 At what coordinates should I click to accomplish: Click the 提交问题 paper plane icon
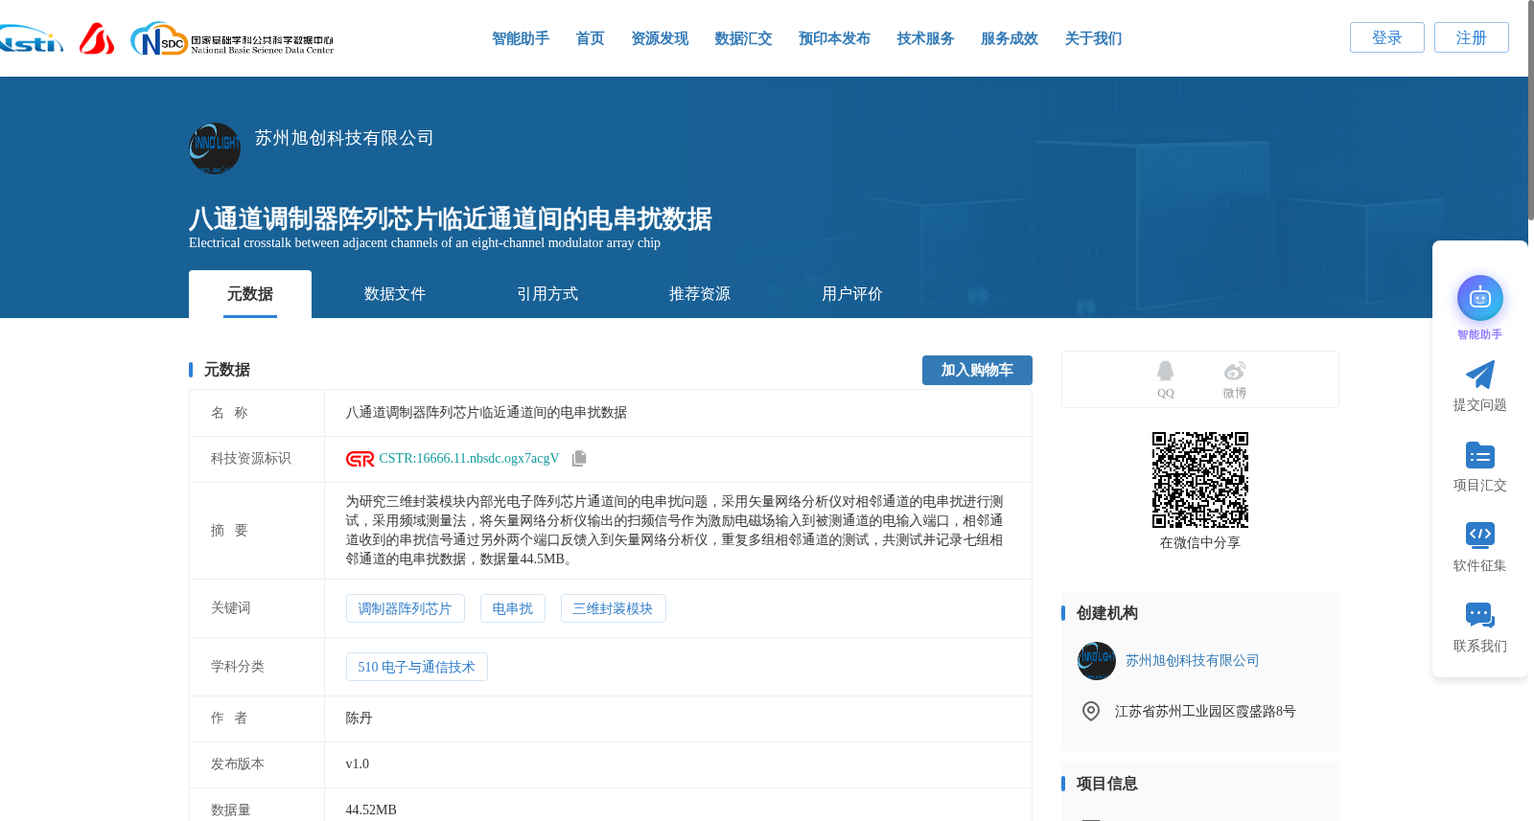(x=1480, y=375)
